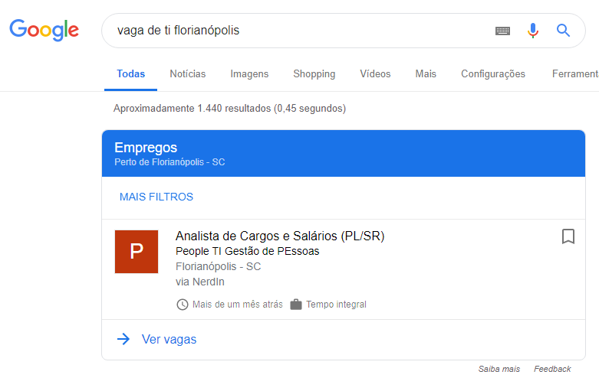Expand MAIS FILTROS options
Image resolution: width=599 pixels, height=378 pixels.
point(156,197)
